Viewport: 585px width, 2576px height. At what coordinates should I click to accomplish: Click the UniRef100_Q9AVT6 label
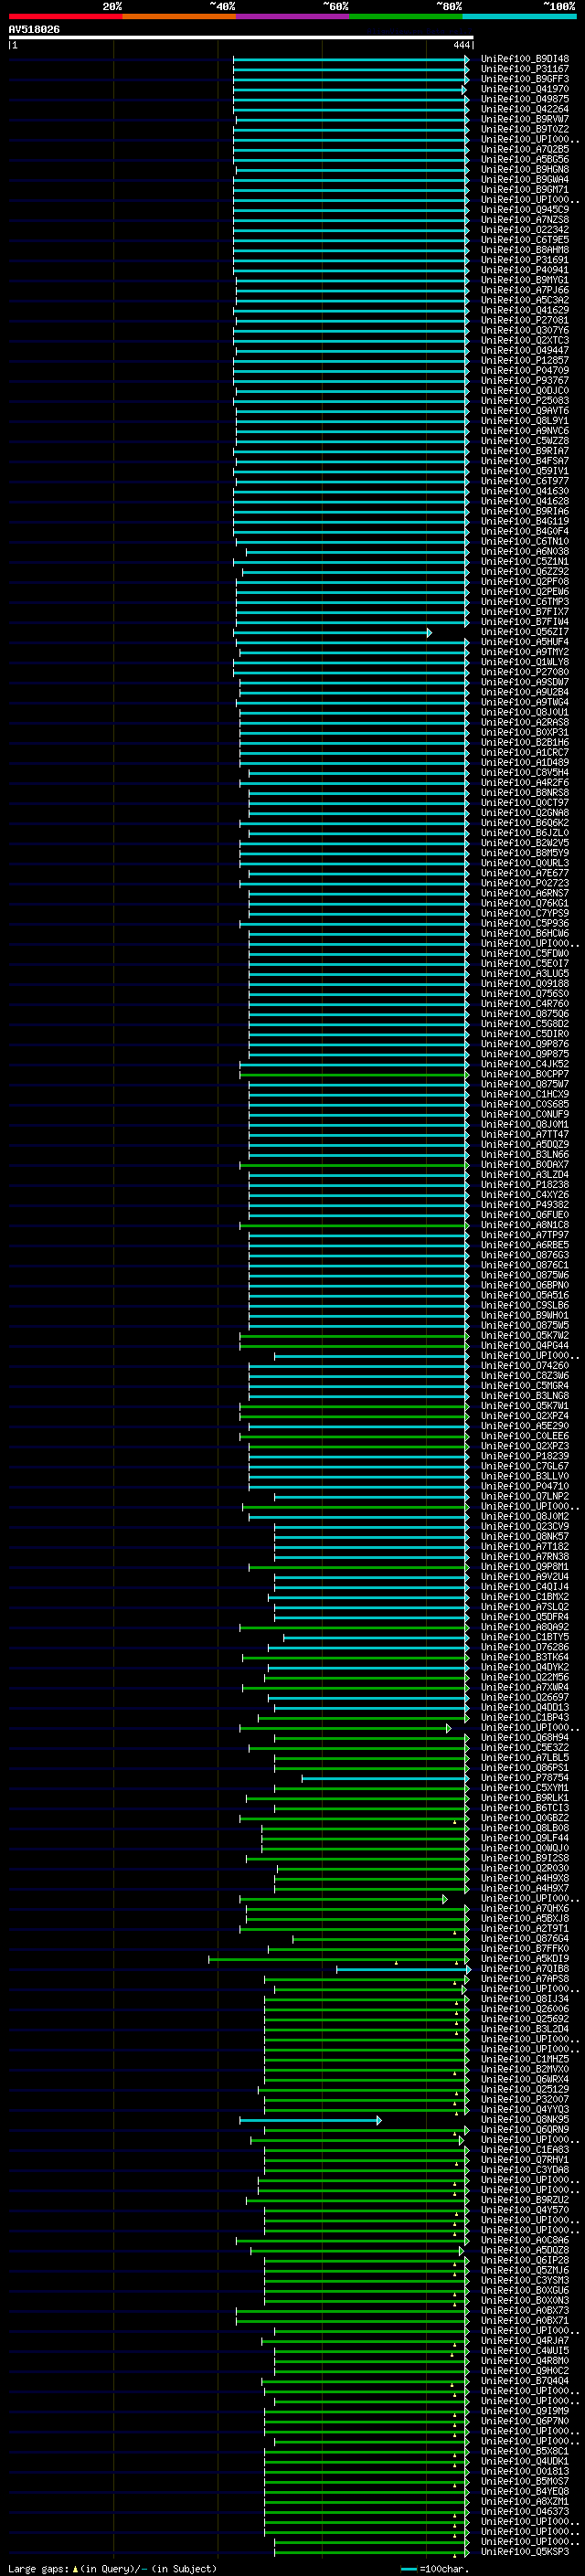tap(525, 411)
